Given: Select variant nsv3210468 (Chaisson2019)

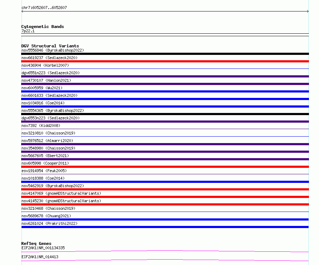Looking at the screenshot, I should click(x=48, y=208).
